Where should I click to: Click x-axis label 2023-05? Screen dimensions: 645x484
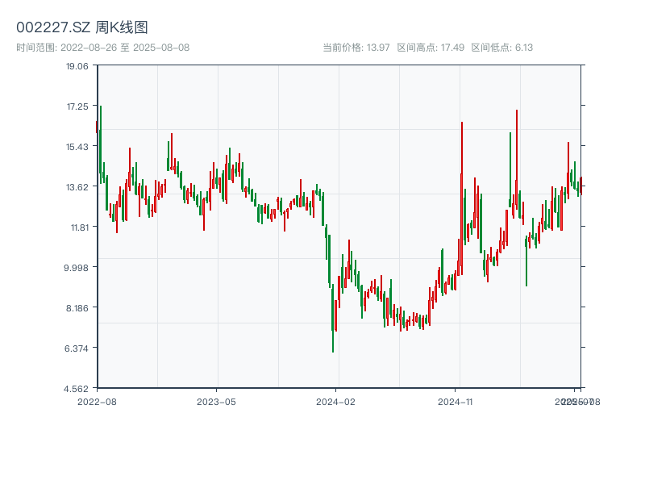(216, 402)
